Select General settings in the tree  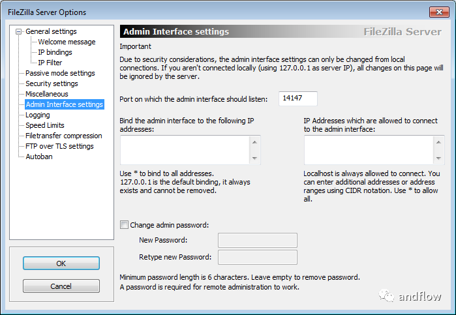51,31
